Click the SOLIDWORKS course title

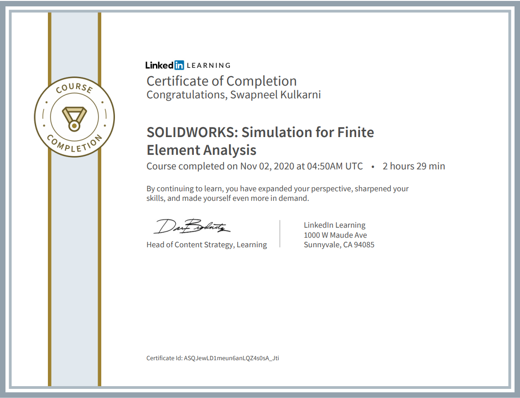(260, 141)
